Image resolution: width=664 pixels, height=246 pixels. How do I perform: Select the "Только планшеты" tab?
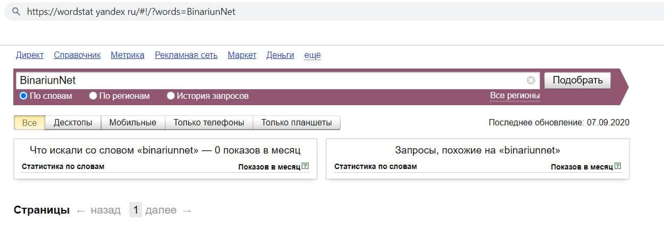coord(296,123)
